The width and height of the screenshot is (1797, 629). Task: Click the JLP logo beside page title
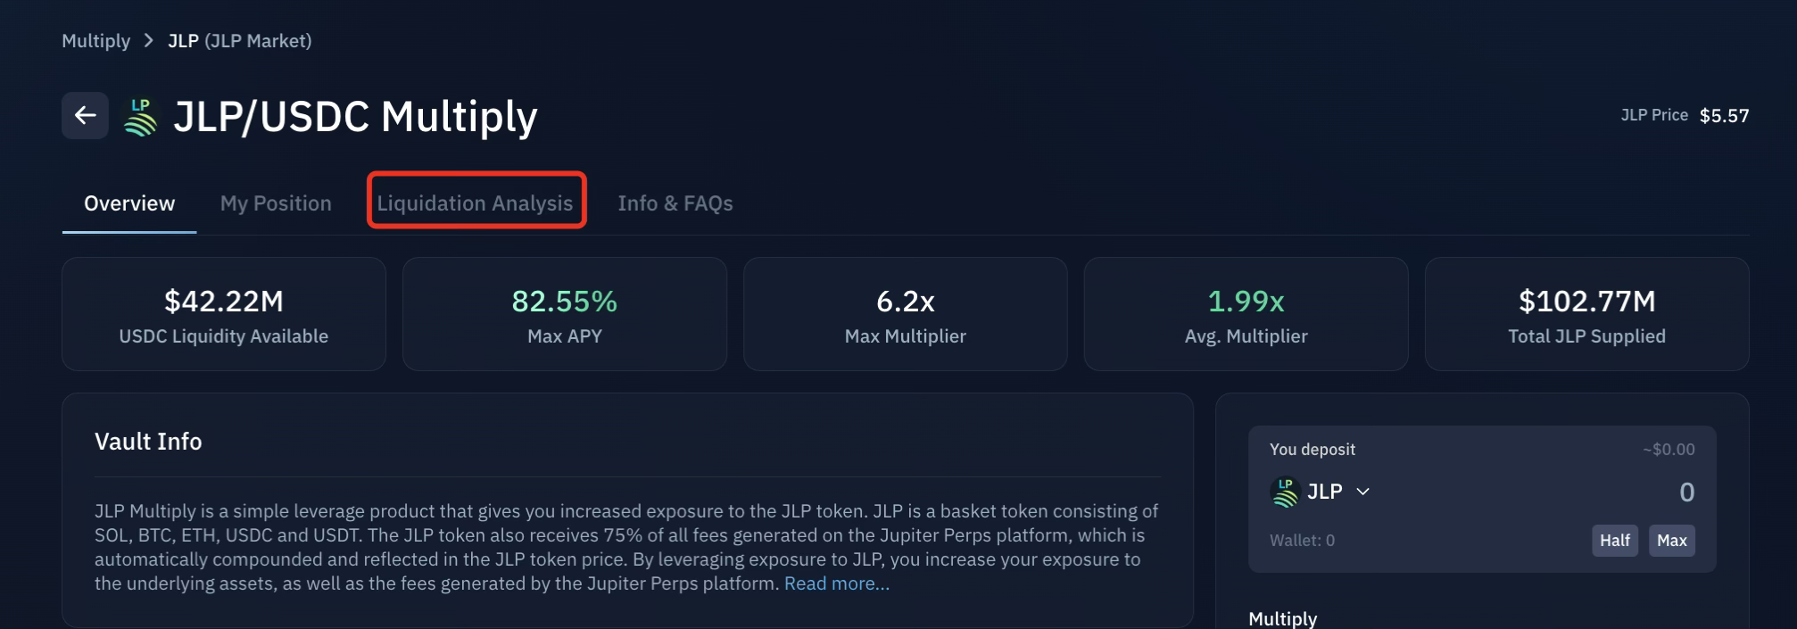[141, 117]
